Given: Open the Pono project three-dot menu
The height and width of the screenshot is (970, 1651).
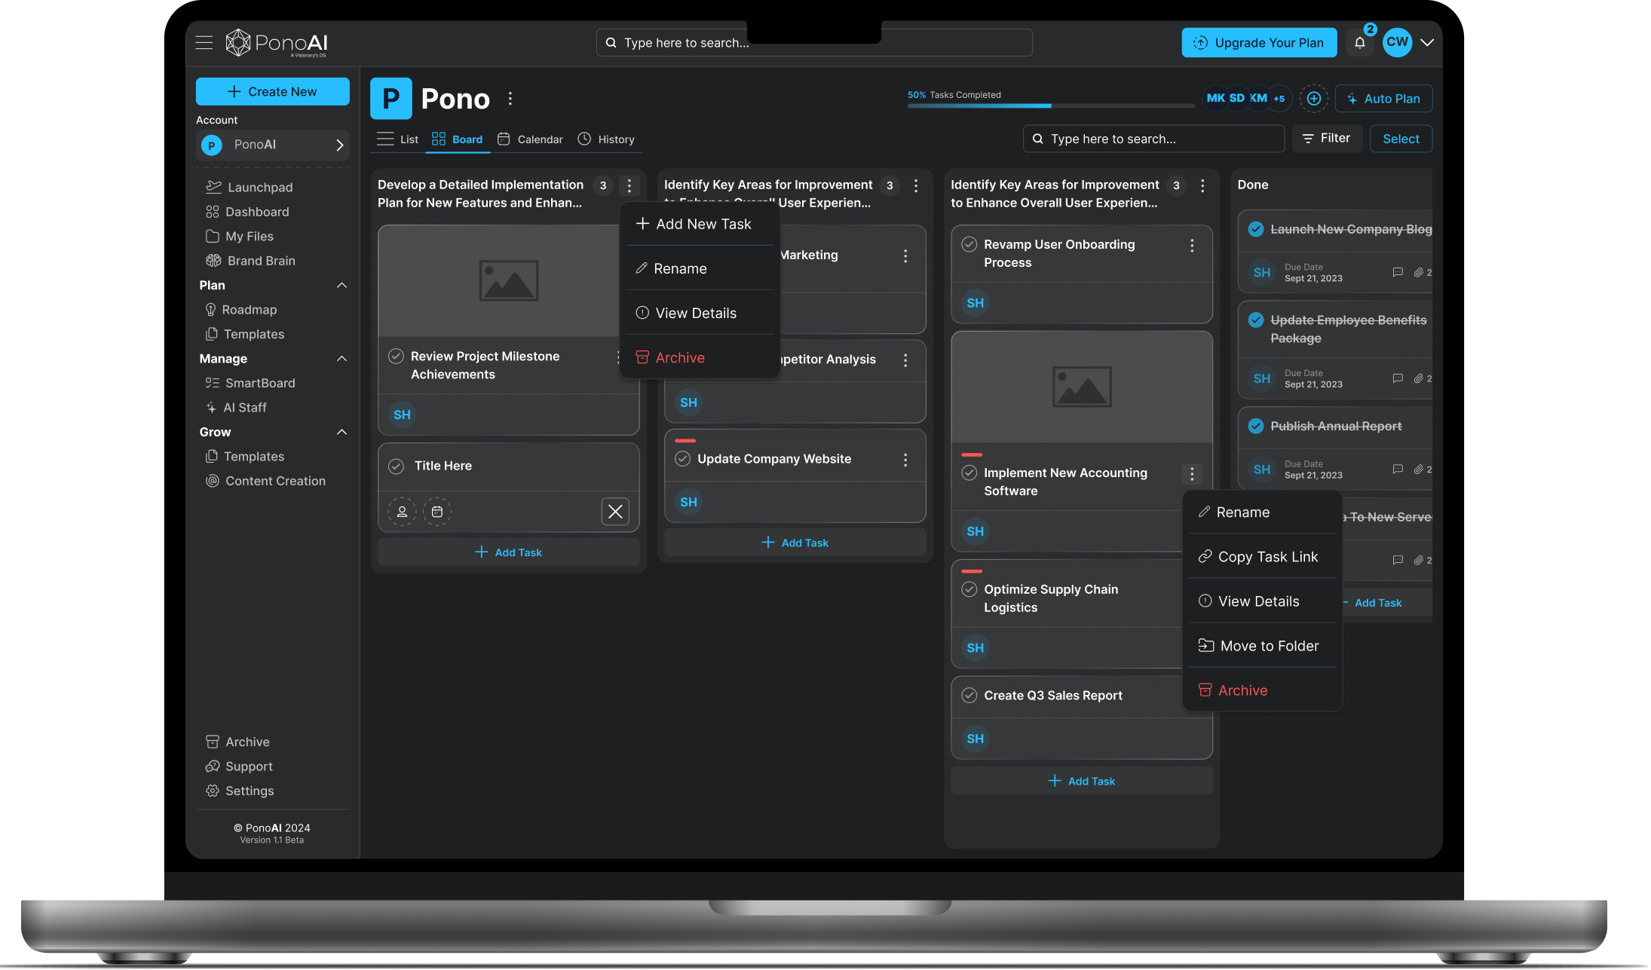Looking at the screenshot, I should click(x=510, y=99).
